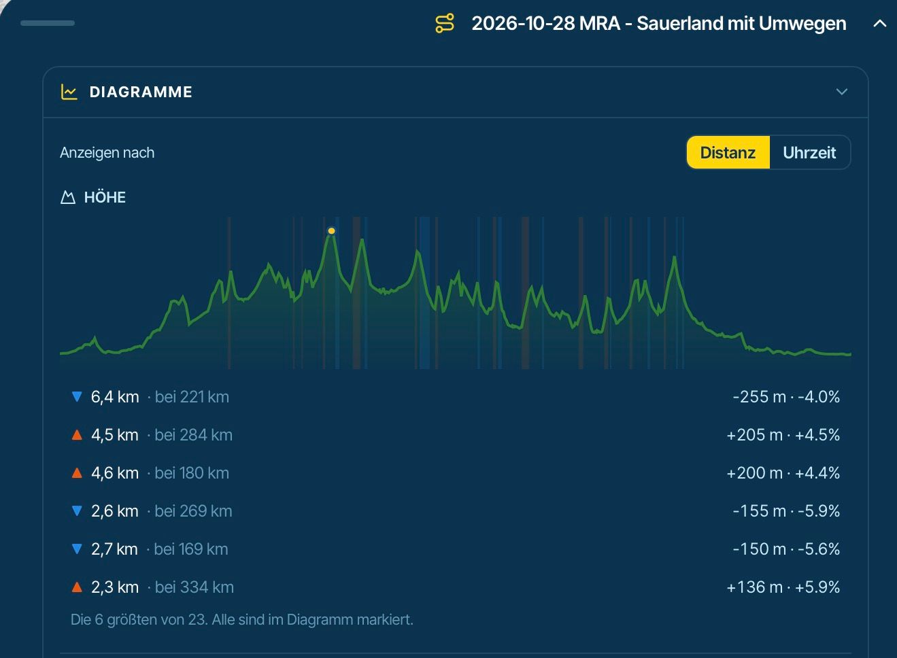Click the yellow peak marker on elevation chart
897x658 pixels.
coord(331,231)
